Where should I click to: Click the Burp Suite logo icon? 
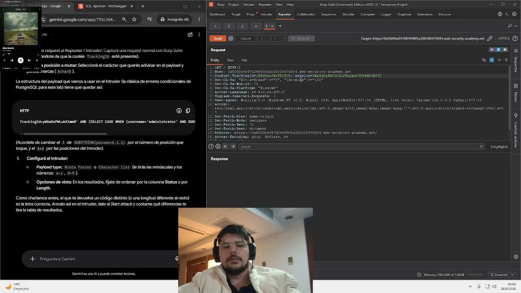(211, 4)
